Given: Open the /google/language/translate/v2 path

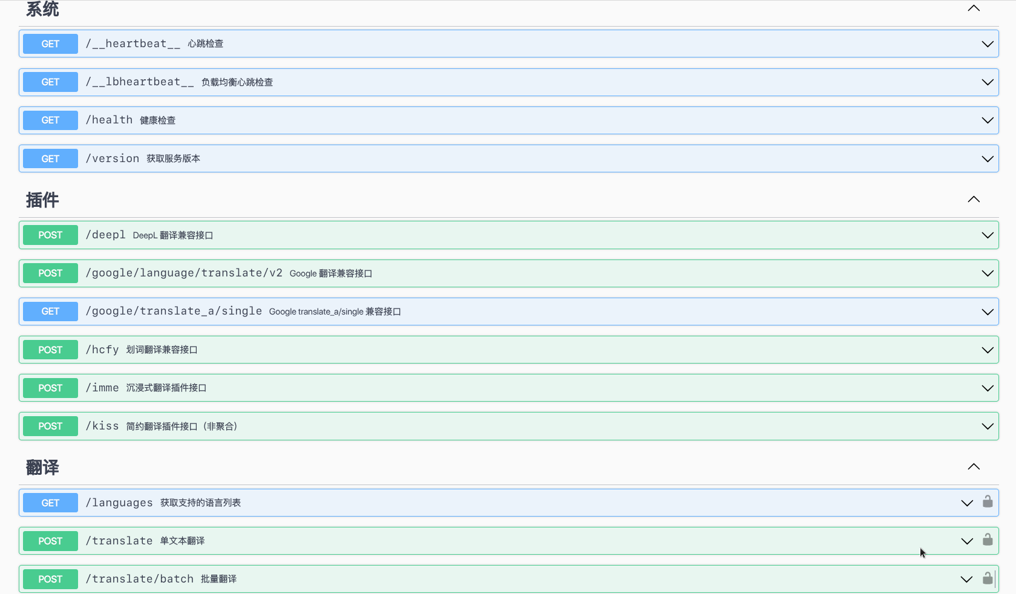Looking at the screenshot, I should (x=184, y=273).
